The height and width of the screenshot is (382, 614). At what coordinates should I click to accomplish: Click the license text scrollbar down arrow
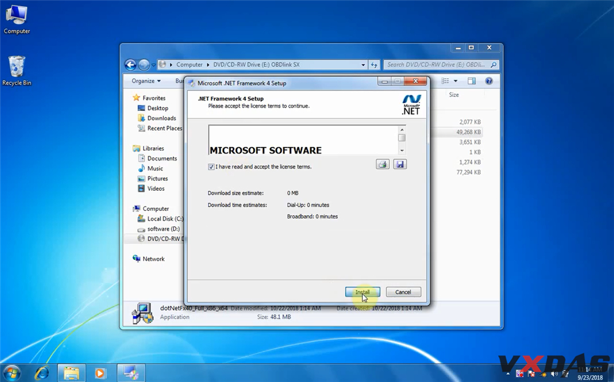tap(402, 151)
